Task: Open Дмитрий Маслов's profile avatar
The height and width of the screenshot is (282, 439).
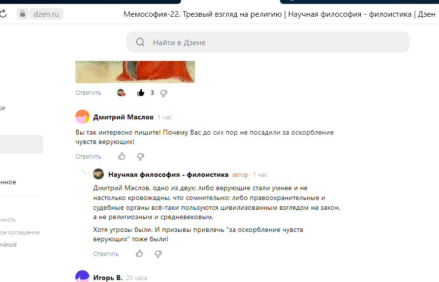Action: (82, 116)
